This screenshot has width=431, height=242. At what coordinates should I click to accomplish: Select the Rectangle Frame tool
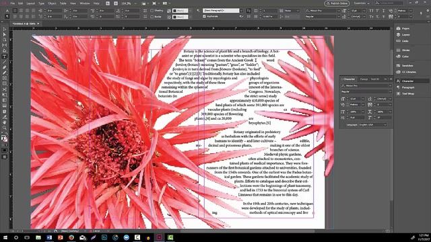point(5,78)
